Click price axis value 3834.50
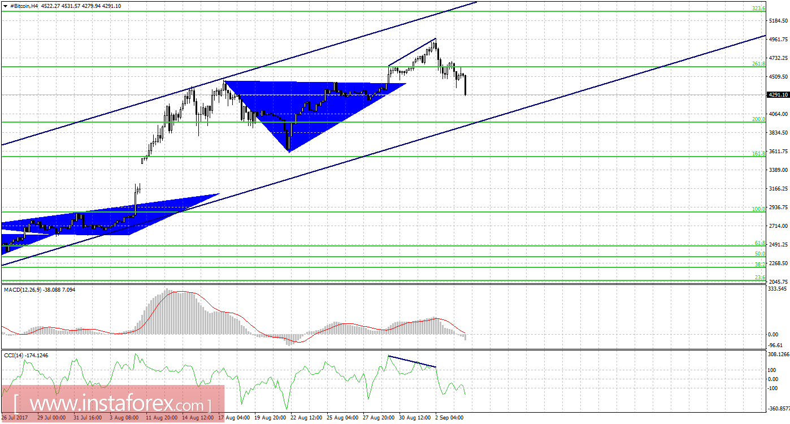The width and height of the screenshot is (790, 424). pyautogui.click(x=778, y=133)
